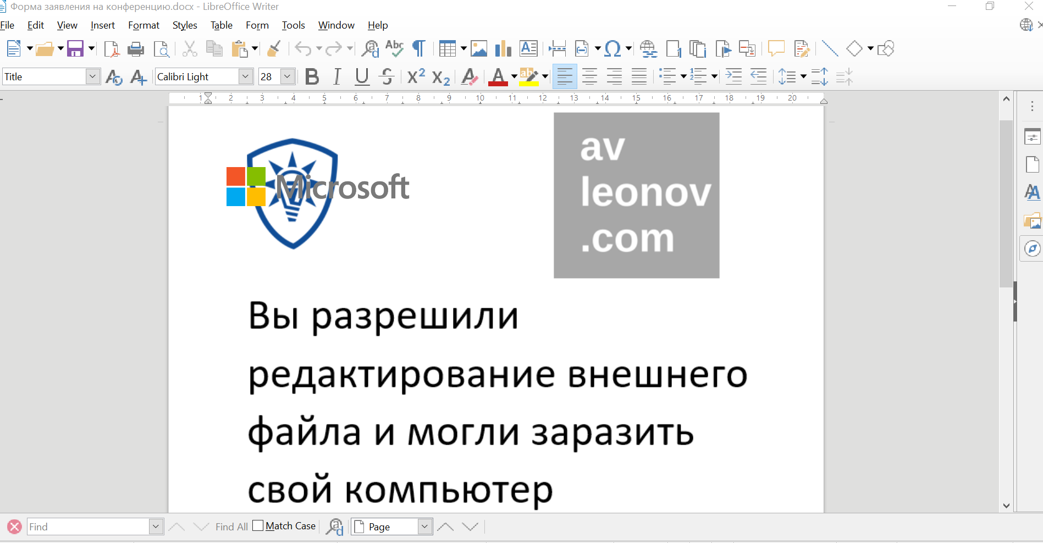1043x543 pixels.
Task: Toggle Italic formatting
Action: 337,77
